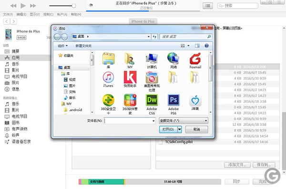Click iTunes navigation back chevron
Viewport: 286px width, 189px height.
click(7, 21)
